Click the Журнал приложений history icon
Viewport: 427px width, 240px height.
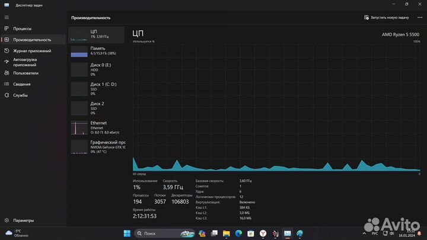(7, 51)
